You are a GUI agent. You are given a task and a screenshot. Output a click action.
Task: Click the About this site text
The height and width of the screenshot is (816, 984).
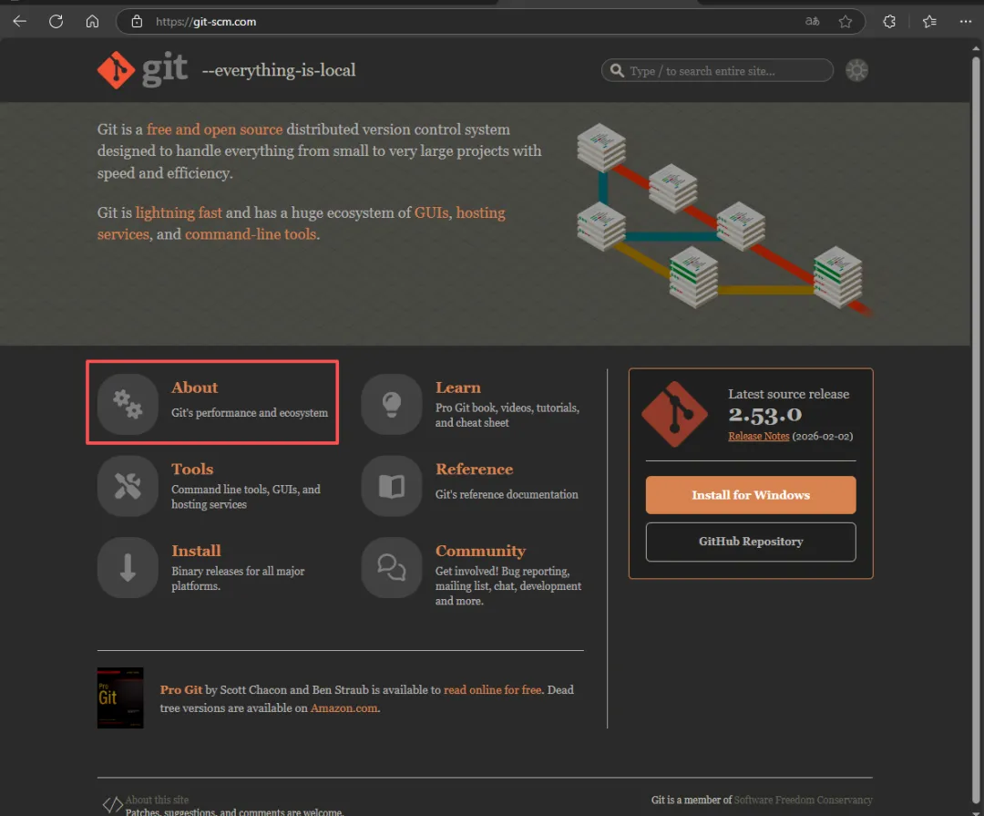click(x=157, y=800)
